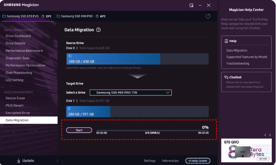276x165 pixels.
Task: Open Troubleshooting help topic
Action: [x=237, y=63]
